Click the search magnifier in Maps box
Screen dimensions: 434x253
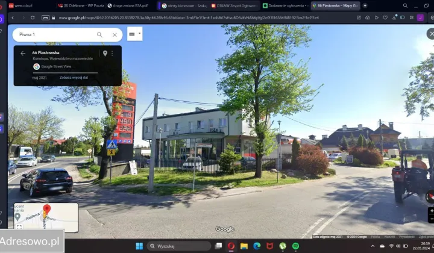coord(99,35)
